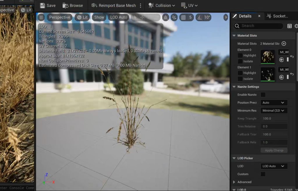Change rotation snap value 10°

[x=207, y=17]
